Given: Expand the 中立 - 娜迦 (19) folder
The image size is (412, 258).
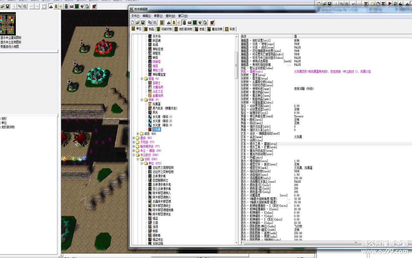Looking at the screenshot, I should [x=134, y=151].
